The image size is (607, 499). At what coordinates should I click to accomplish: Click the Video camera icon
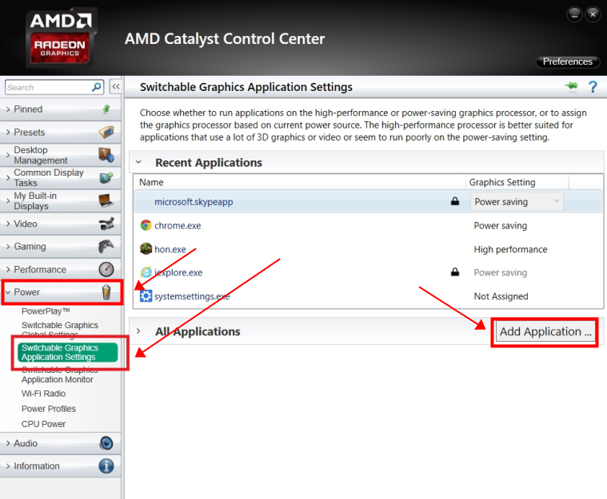pos(106,224)
